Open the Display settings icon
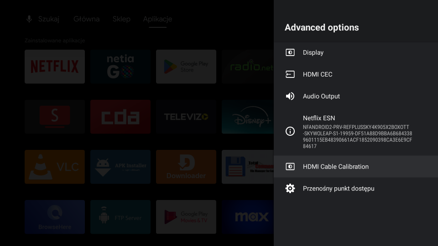The width and height of the screenshot is (438, 246). [290, 52]
